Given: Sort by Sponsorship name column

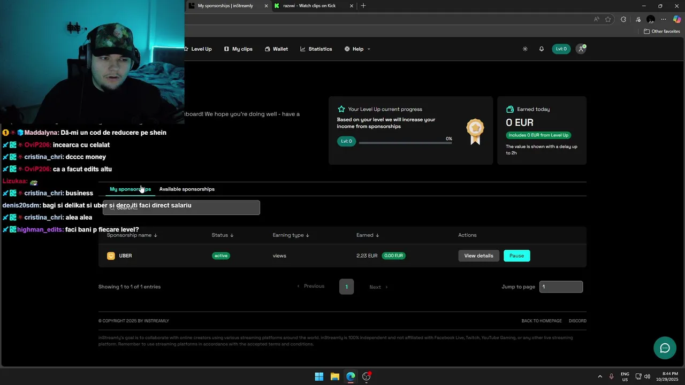Looking at the screenshot, I should click(132, 235).
